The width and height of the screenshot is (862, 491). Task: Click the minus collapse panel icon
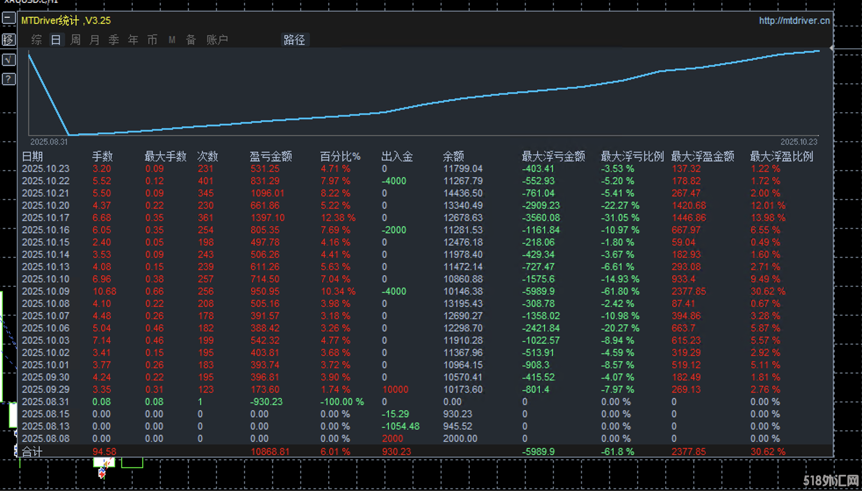coord(9,18)
